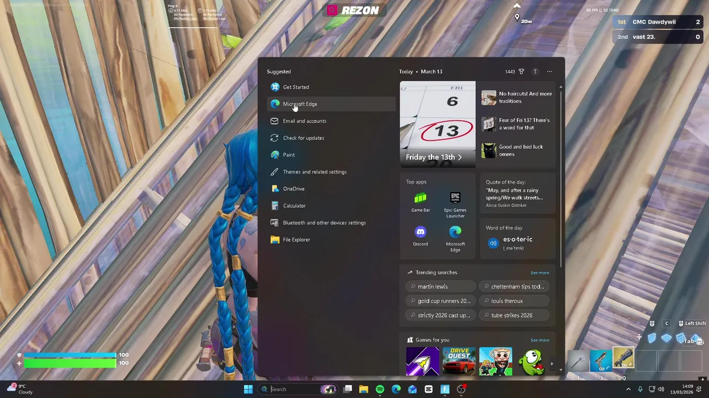Launch Microsoft Edge from the Suggested list
The image size is (709, 398).
331,104
